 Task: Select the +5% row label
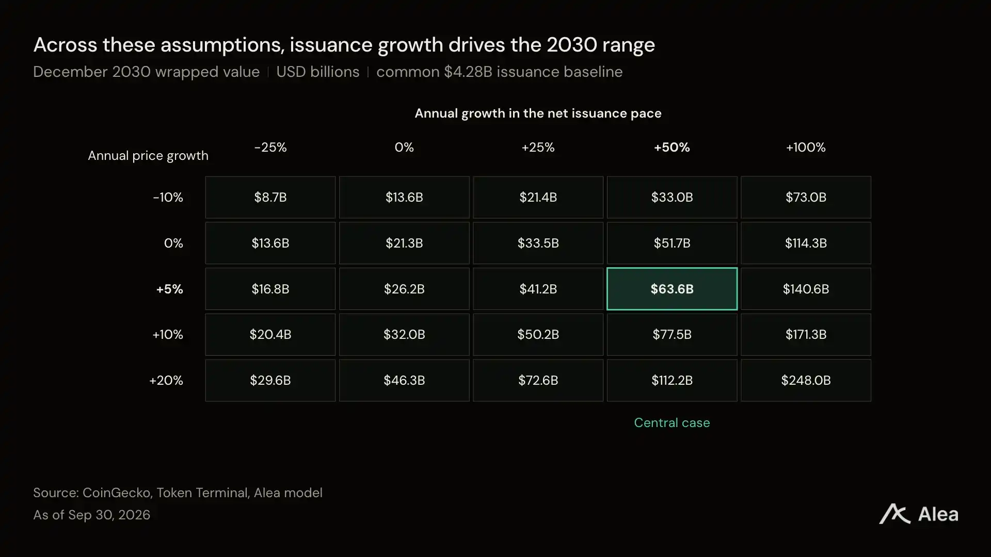tap(169, 289)
